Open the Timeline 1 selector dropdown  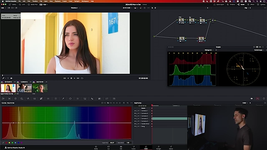click(x=76, y=8)
